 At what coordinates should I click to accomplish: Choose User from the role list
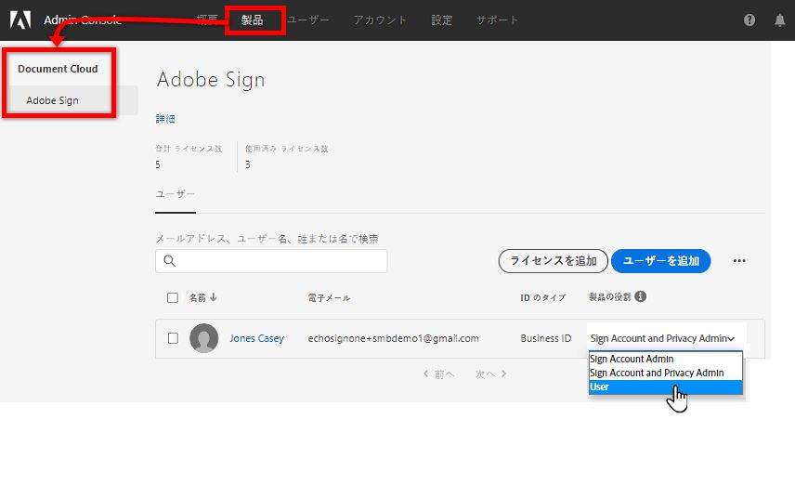600,387
